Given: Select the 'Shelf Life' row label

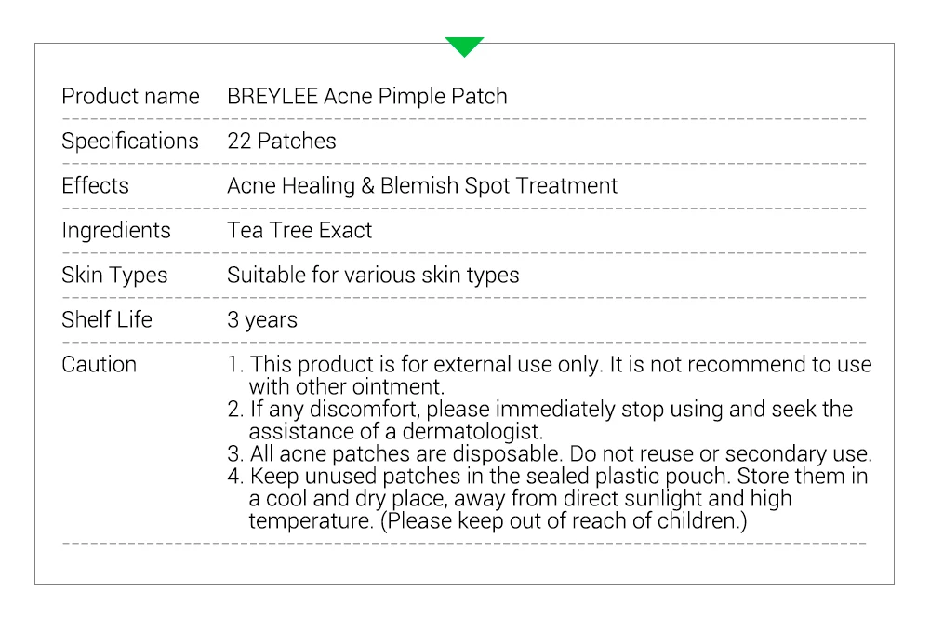Looking at the screenshot, I should pos(107,319).
